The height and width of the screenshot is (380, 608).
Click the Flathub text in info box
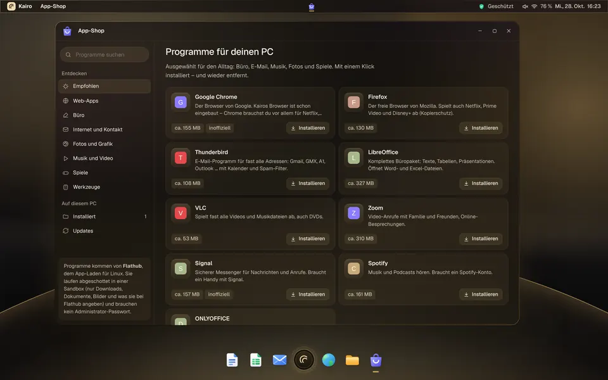[132, 266]
